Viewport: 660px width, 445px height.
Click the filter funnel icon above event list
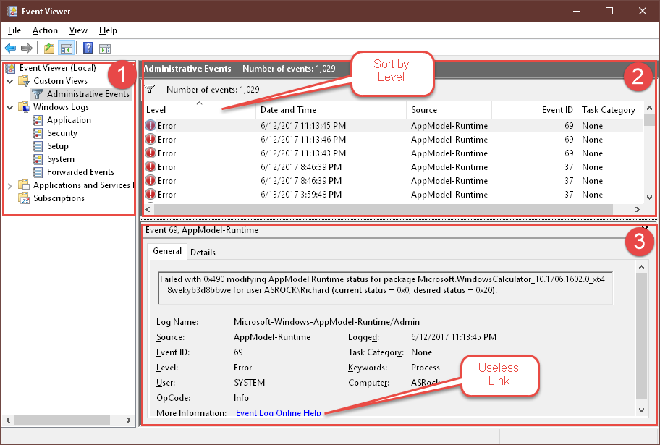(x=150, y=90)
